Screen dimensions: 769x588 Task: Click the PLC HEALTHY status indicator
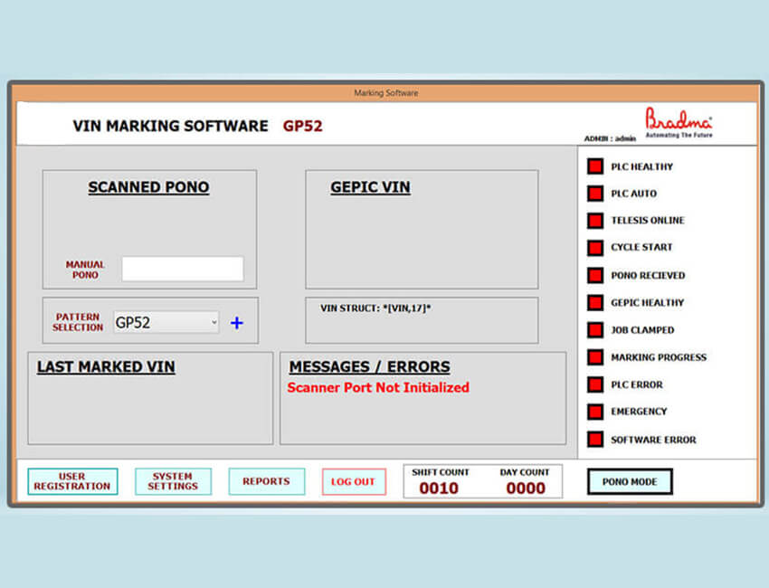tap(594, 166)
